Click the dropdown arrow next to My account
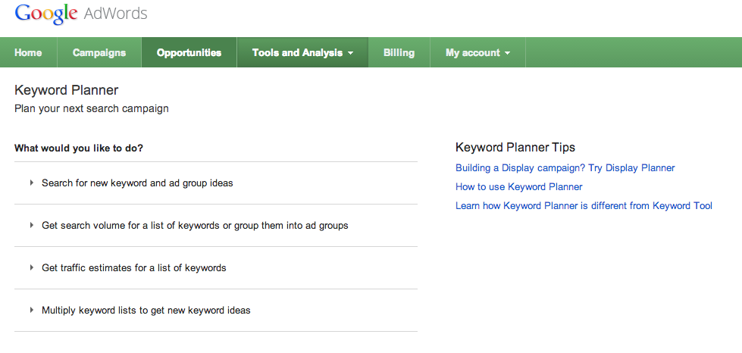 coord(507,54)
